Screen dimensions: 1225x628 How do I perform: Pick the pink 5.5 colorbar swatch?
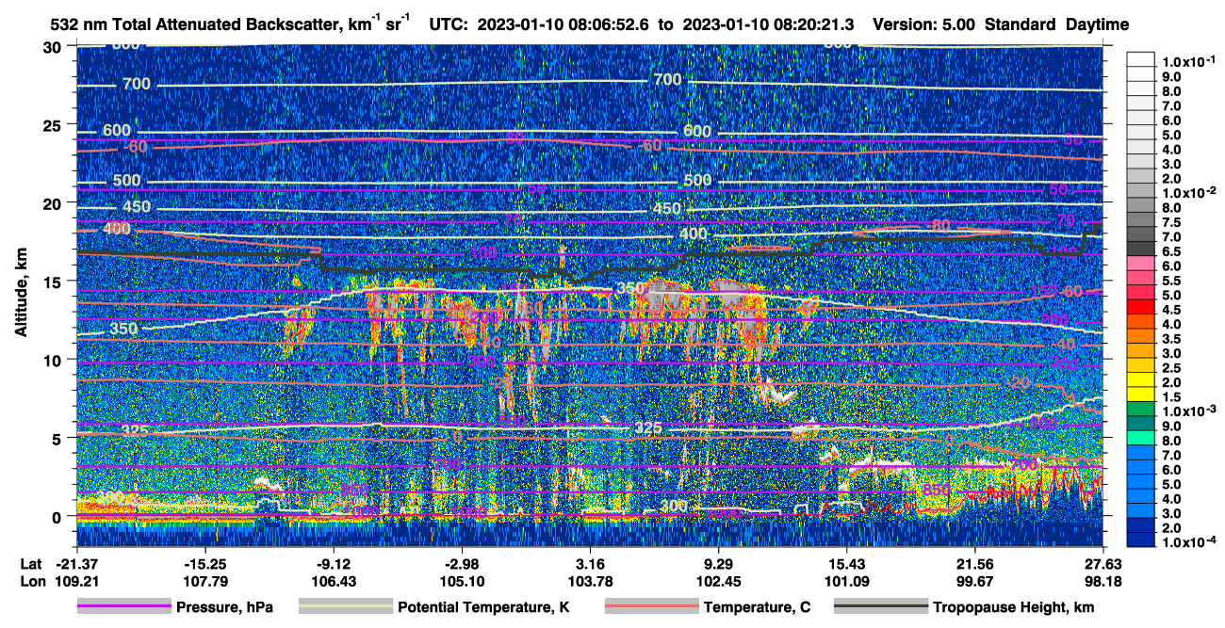click(x=1140, y=279)
